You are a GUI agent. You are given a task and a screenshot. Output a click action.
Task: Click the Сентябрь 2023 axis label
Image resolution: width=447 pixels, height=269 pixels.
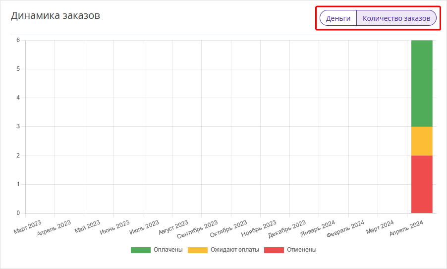[197, 229]
